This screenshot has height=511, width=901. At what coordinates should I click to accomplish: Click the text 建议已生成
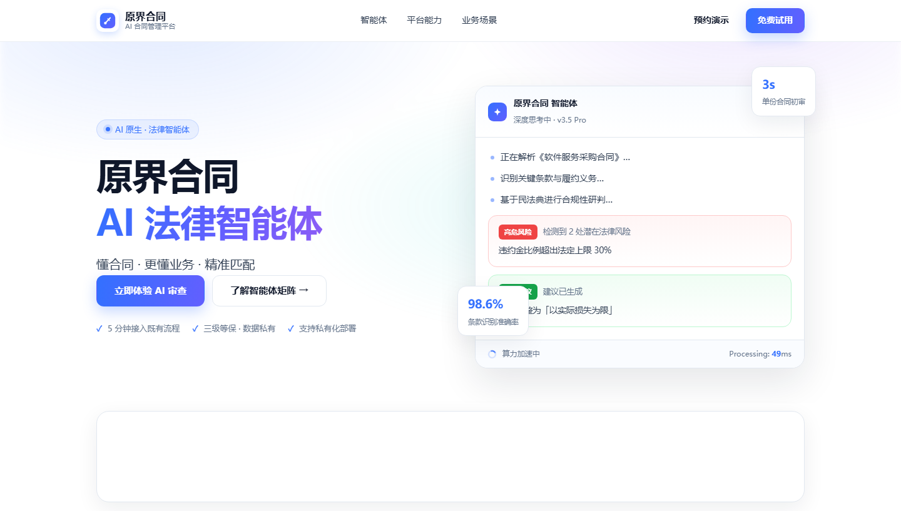point(562,292)
